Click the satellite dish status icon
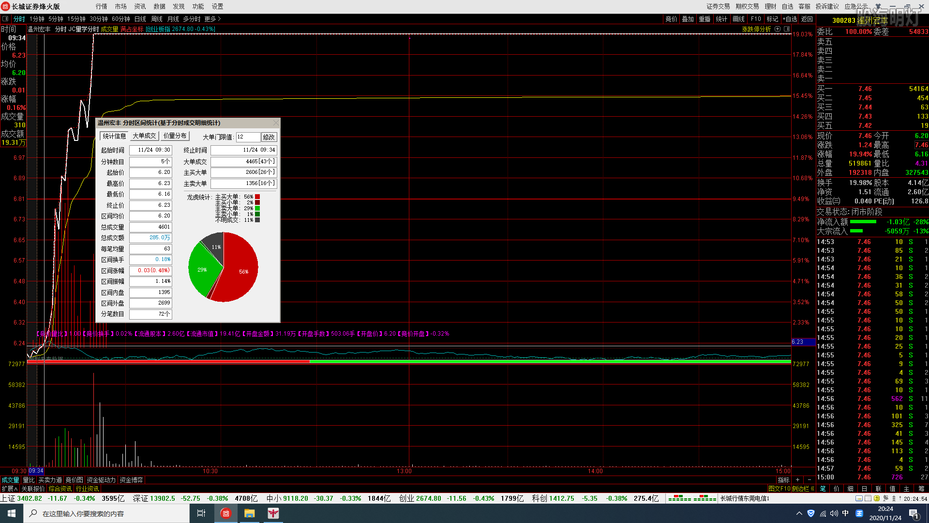This screenshot has width=929, height=523. coord(885,498)
